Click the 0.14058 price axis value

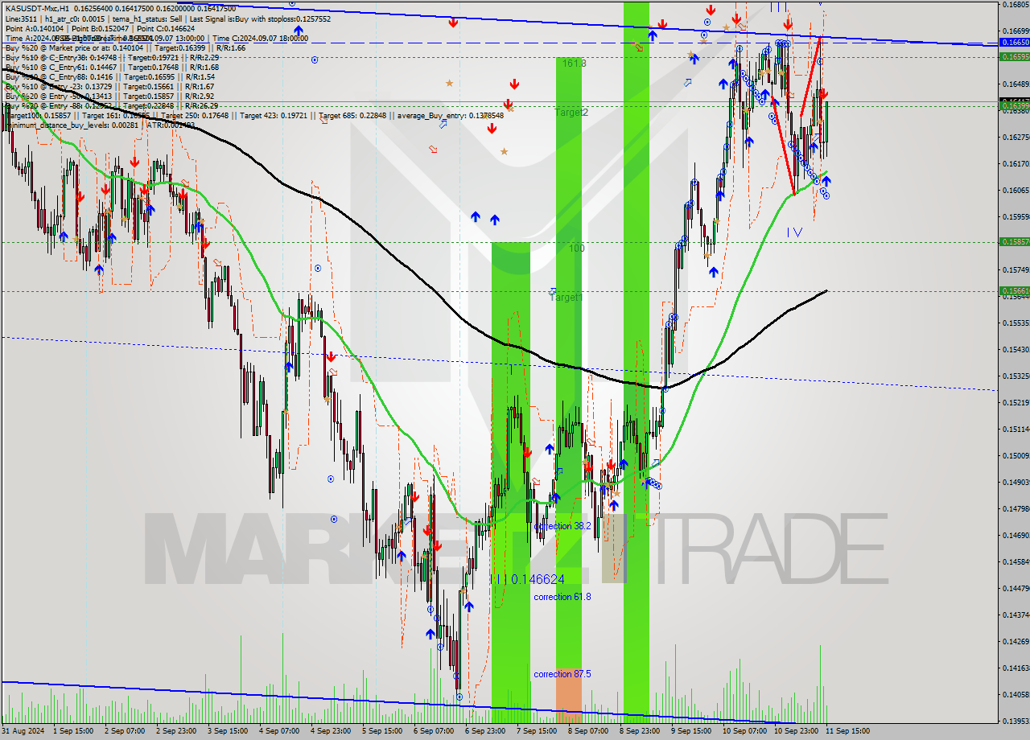coord(1016,694)
